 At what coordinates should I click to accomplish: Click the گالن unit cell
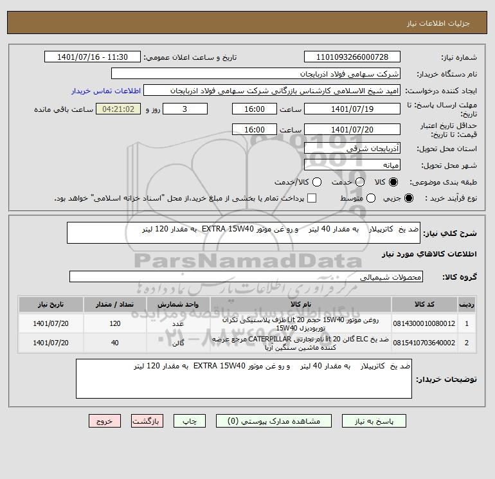[178, 343]
